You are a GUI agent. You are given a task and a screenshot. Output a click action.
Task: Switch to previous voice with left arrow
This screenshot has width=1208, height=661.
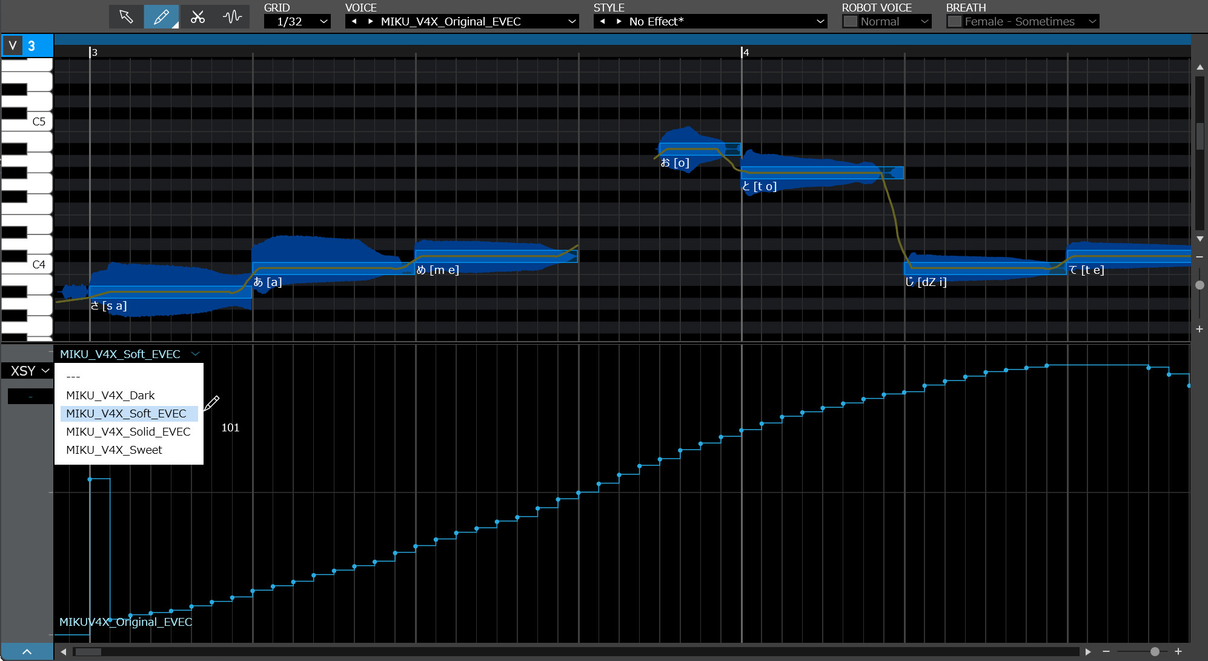(x=354, y=22)
